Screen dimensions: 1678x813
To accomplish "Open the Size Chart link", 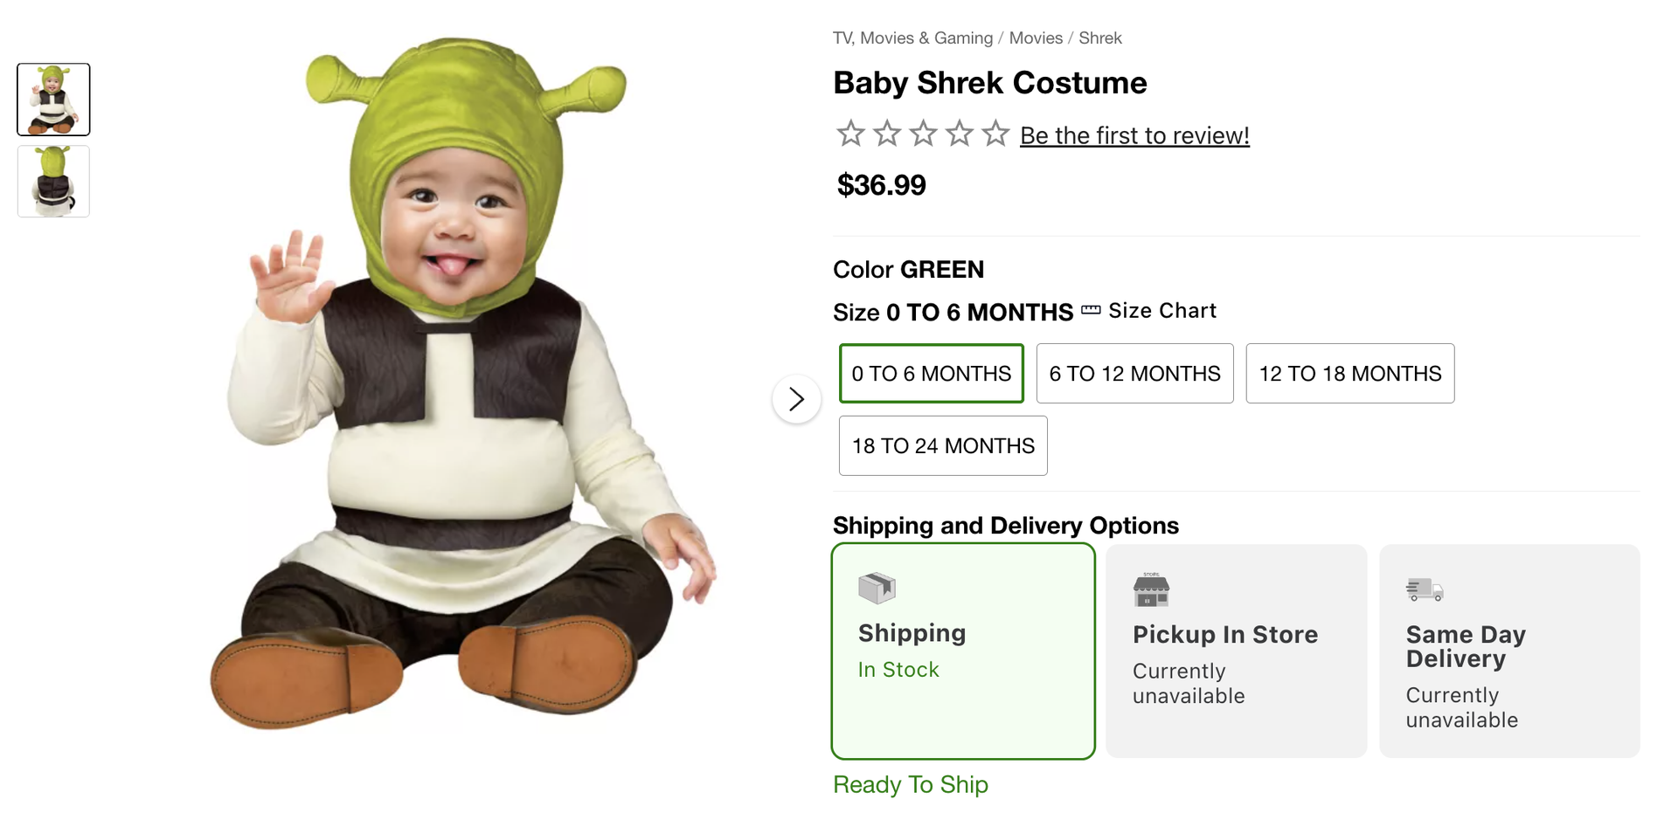I will [1162, 311].
